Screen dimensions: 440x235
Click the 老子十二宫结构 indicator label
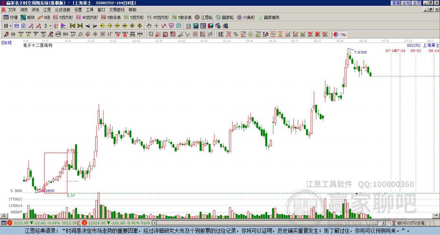[38, 45]
